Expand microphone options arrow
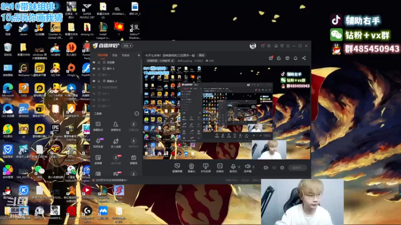Screen dimensions: 401x225 pos(239,167)
